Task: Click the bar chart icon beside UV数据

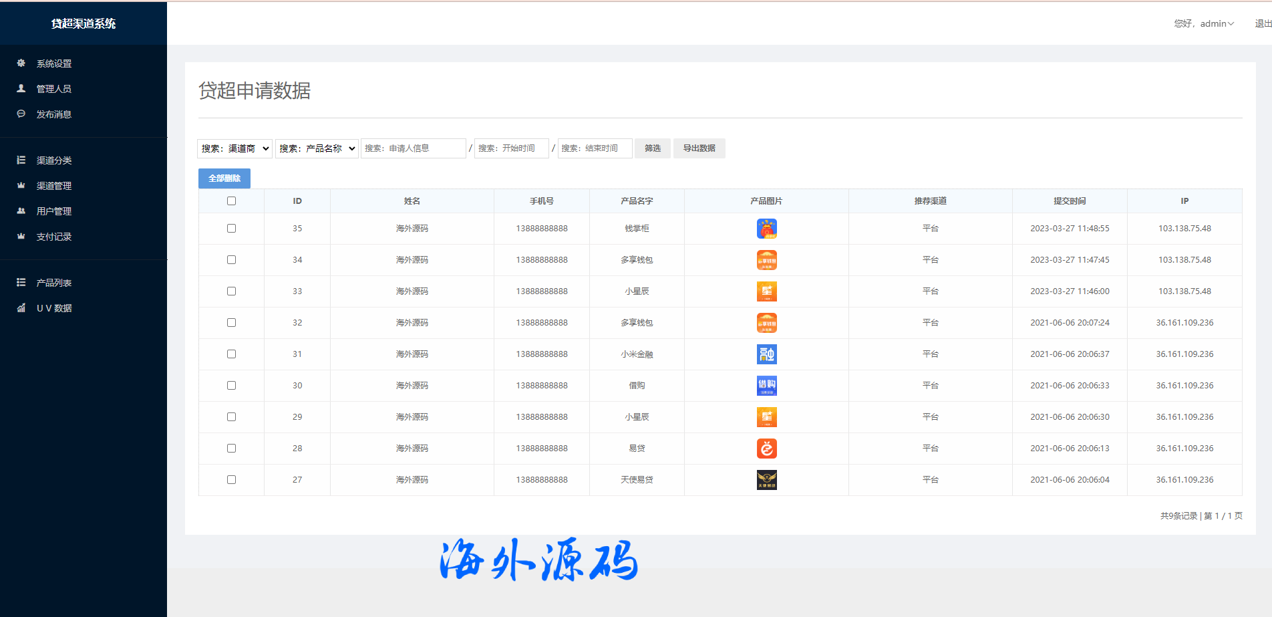Action: [x=21, y=307]
